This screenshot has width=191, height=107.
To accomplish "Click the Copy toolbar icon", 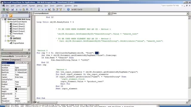I will (x=20, y=9).
